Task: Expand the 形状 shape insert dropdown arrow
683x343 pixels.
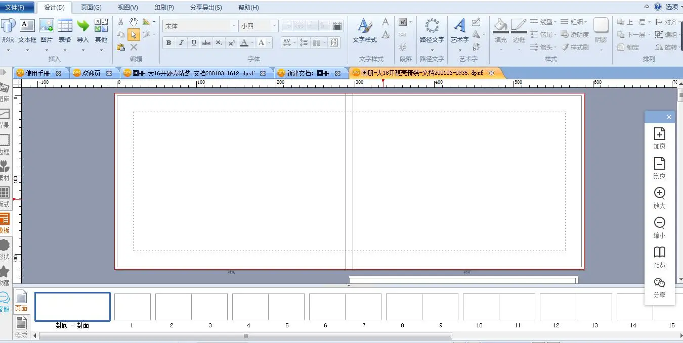Action: (8, 50)
